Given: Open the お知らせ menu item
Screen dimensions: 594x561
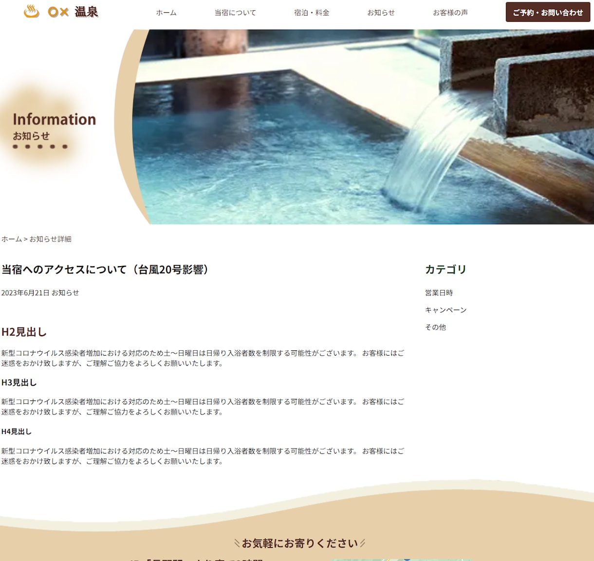Looking at the screenshot, I should pyautogui.click(x=381, y=13).
